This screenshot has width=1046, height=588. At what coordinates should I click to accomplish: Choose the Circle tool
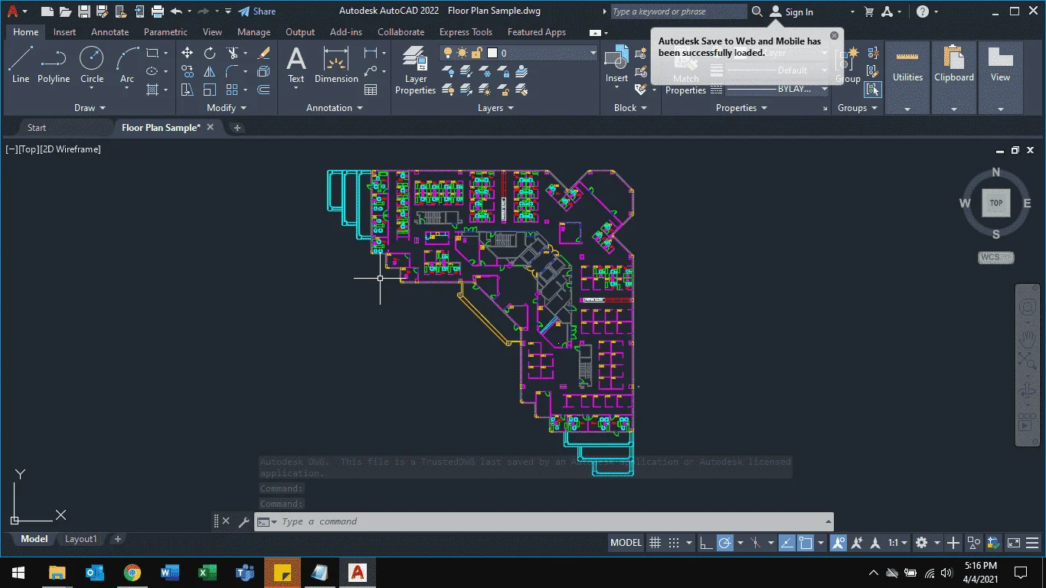[x=92, y=64]
